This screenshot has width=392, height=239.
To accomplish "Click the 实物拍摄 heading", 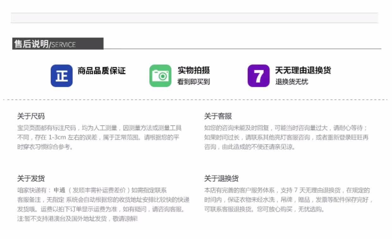I will (x=194, y=70).
